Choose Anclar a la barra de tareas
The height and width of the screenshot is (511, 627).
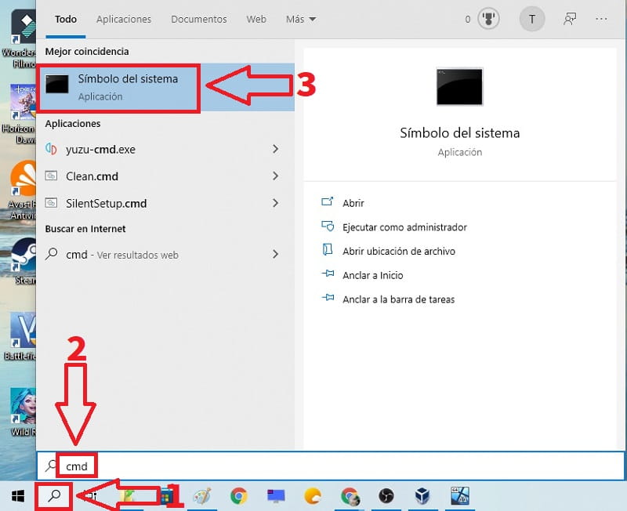(399, 299)
